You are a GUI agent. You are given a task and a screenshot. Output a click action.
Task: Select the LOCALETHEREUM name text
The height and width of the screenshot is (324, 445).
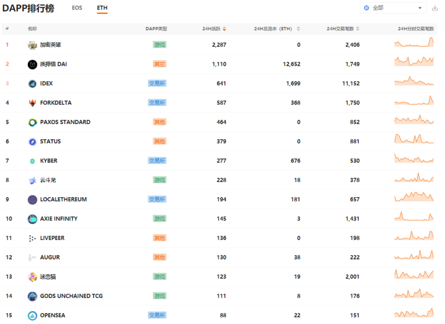coord(63,200)
